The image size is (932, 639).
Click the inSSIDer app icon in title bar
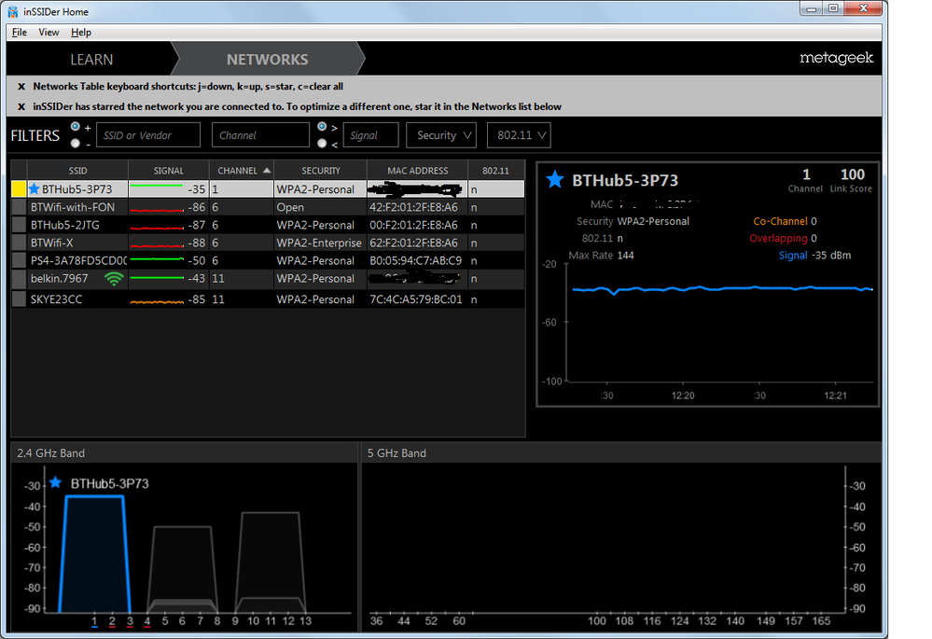pos(12,11)
